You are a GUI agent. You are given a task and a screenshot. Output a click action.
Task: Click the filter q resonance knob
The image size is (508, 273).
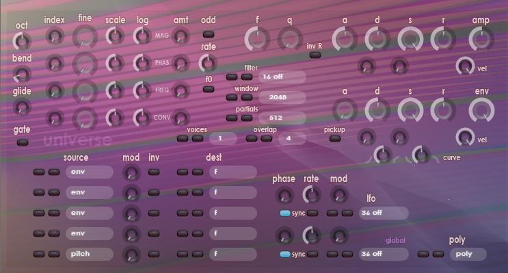[x=290, y=39]
